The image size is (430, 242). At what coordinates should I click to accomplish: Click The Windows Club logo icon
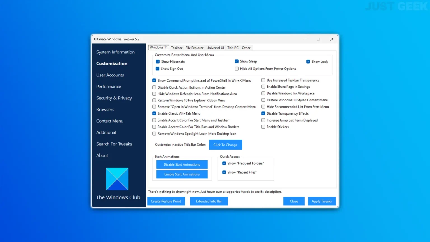pos(117,179)
